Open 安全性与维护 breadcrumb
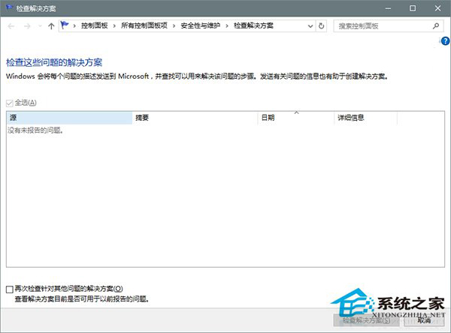The height and width of the screenshot is (333, 451). pos(201,25)
